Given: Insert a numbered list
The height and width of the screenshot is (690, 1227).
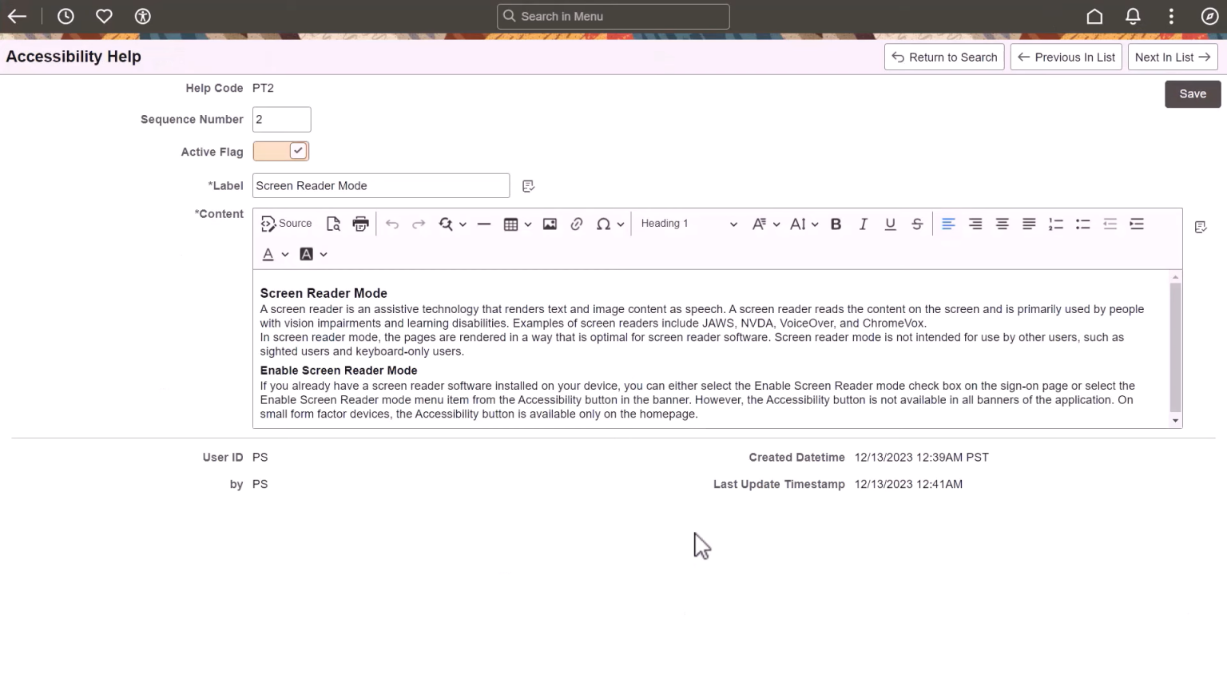Looking at the screenshot, I should pyautogui.click(x=1056, y=224).
